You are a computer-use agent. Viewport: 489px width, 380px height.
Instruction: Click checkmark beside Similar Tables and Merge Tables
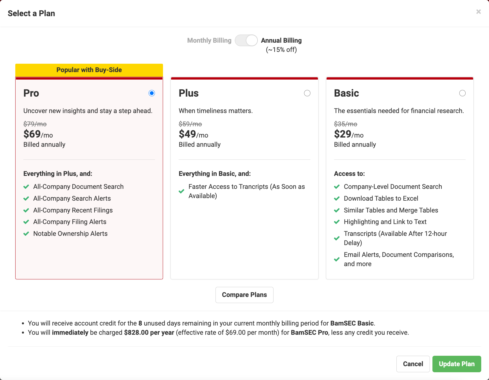click(337, 210)
